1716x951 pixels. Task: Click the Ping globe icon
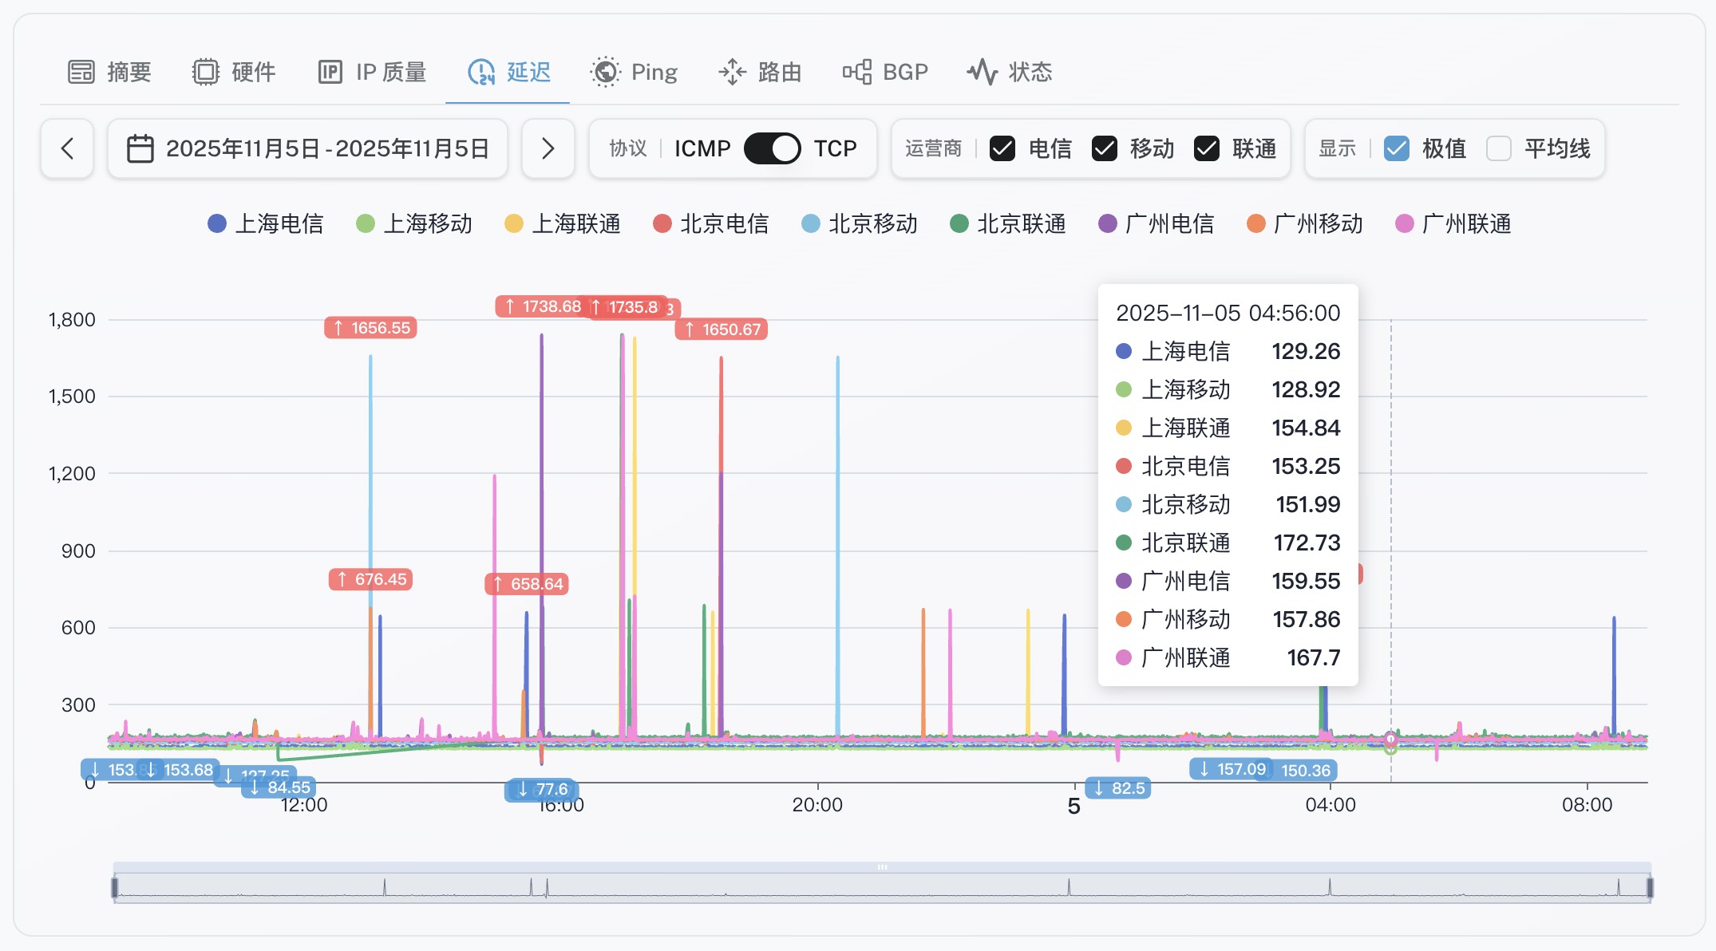coord(606,72)
